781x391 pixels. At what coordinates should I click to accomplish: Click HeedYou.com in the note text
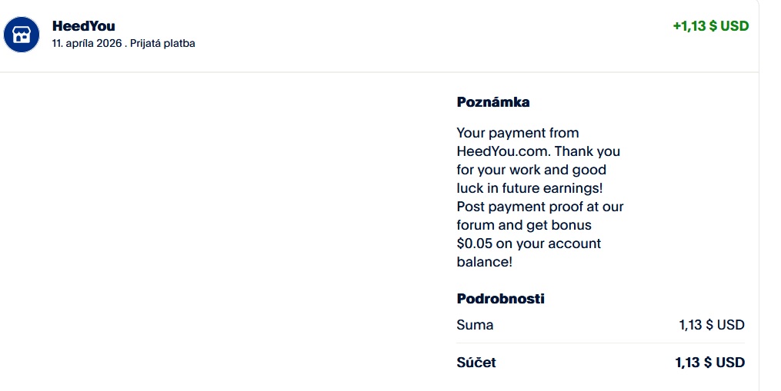tap(503, 151)
